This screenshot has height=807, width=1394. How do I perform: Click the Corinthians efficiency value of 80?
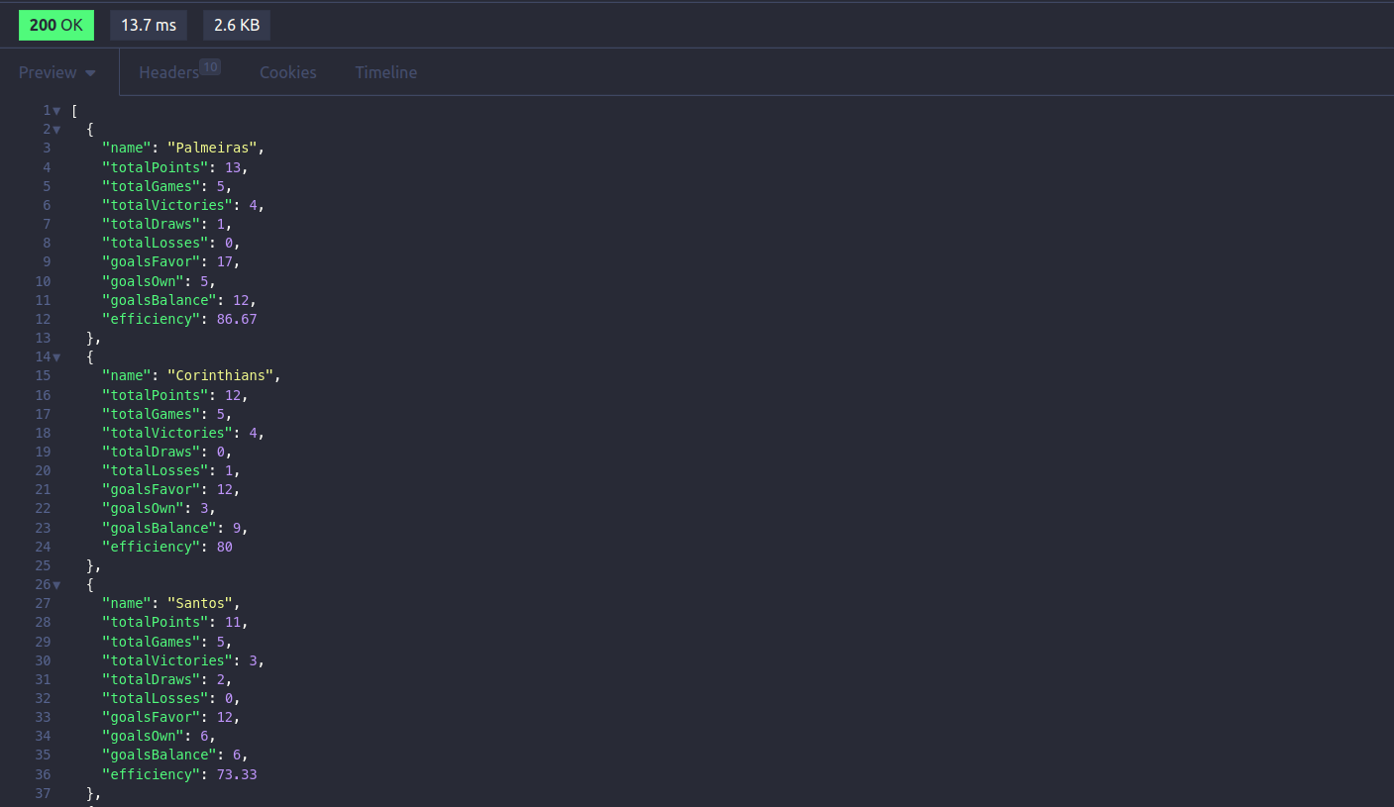coord(224,546)
